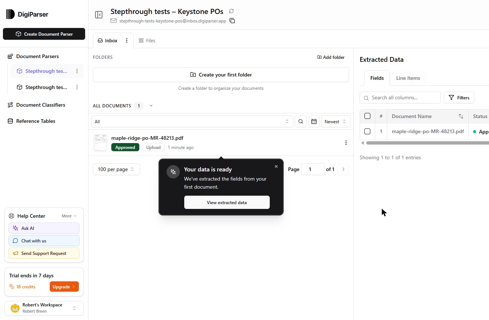Screen dimensions: 489x320
Task: Click Chat with us
Action: 44,241
